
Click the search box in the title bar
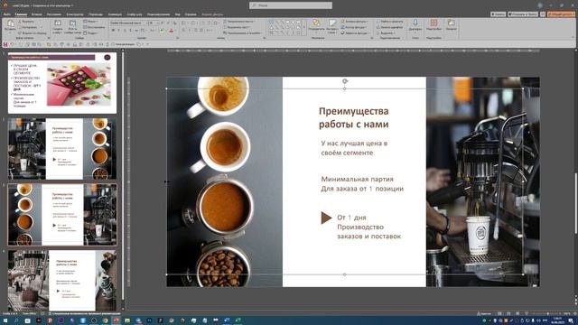(291, 5)
